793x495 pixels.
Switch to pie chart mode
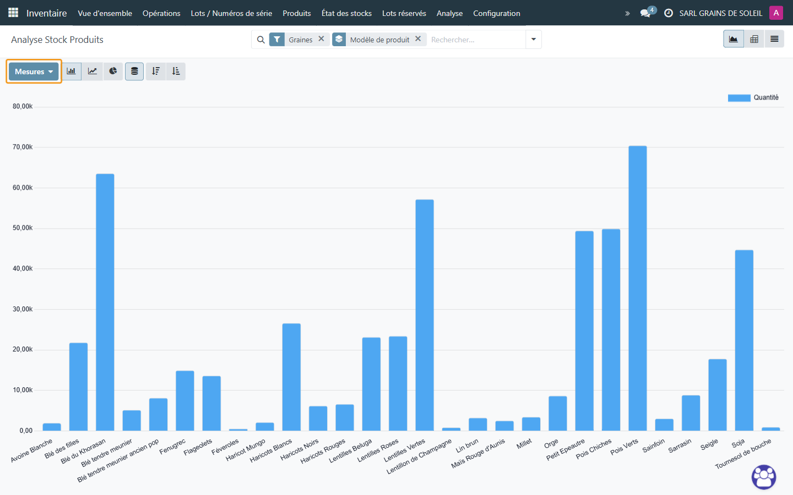pyautogui.click(x=113, y=71)
